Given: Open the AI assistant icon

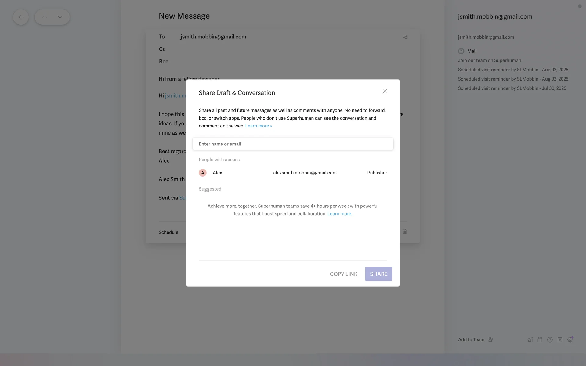Looking at the screenshot, I should (530, 339).
